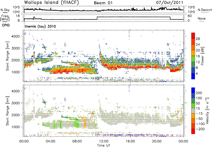Viewport: 212px width, 147px height.
Task: Click the 4000 tick of the power panel
Action: (x=15, y=36)
